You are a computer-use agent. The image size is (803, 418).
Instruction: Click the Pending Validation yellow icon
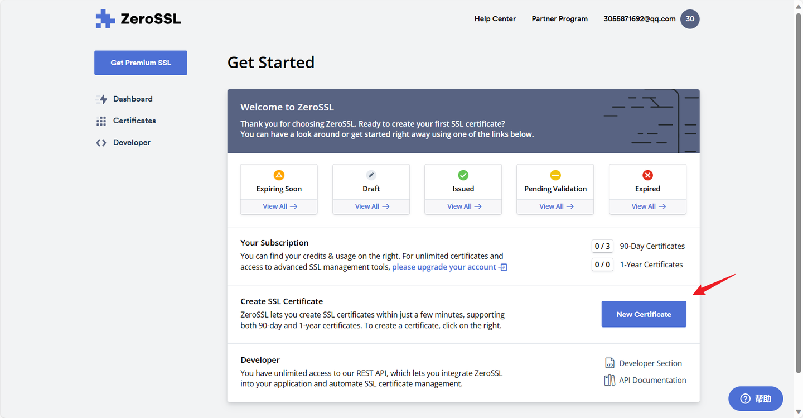pyautogui.click(x=555, y=175)
